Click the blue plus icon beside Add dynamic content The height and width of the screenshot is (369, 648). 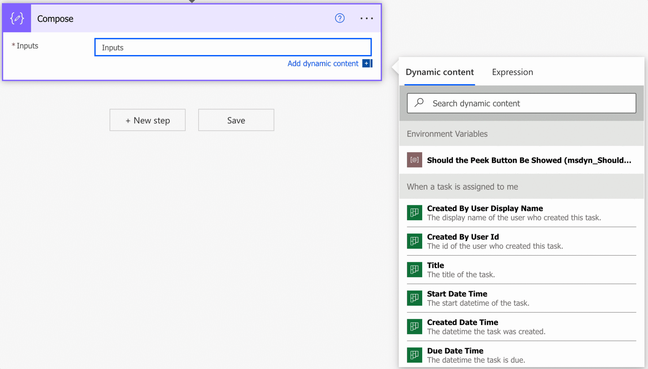pos(366,63)
